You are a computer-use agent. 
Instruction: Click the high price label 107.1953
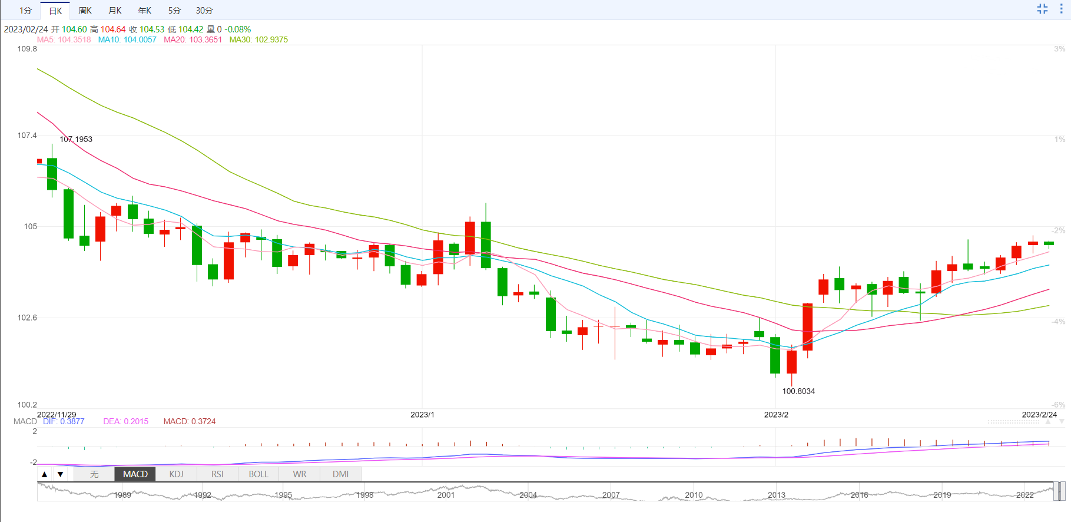pyautogui.click(x=76, y=139)
